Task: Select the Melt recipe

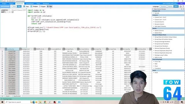Action: pos(156,64)
